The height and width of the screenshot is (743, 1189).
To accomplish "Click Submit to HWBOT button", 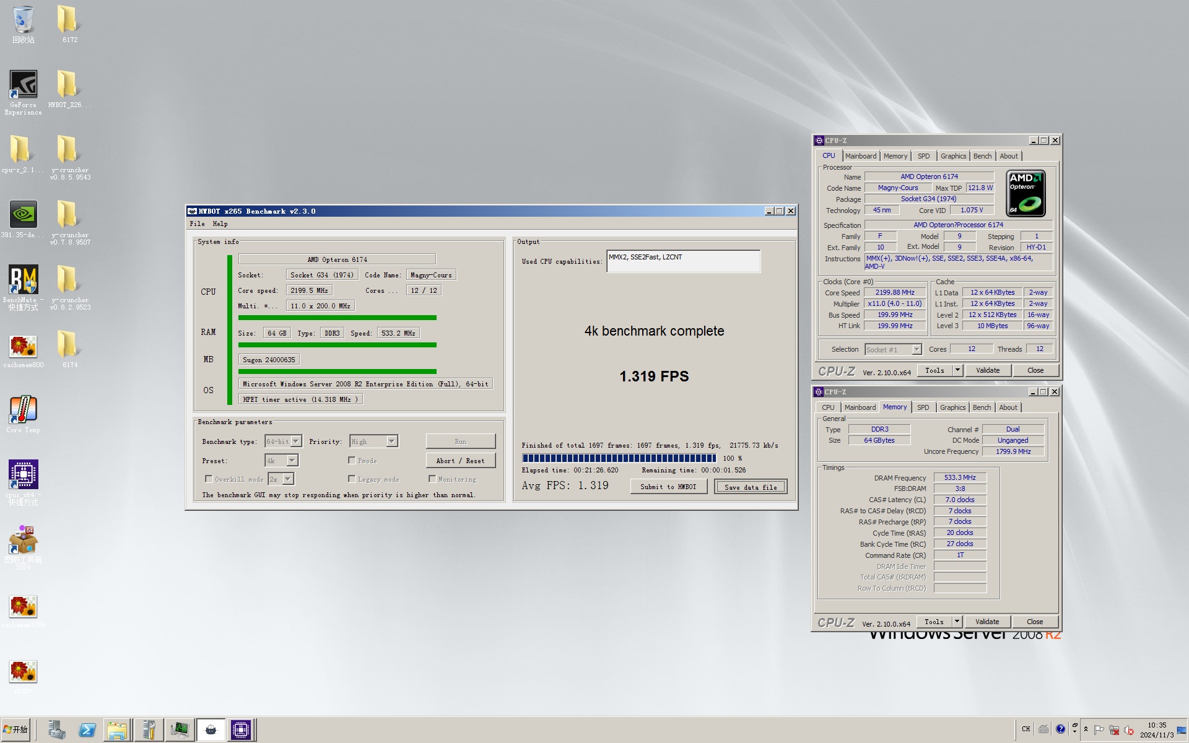I will (x=668, y=487).
